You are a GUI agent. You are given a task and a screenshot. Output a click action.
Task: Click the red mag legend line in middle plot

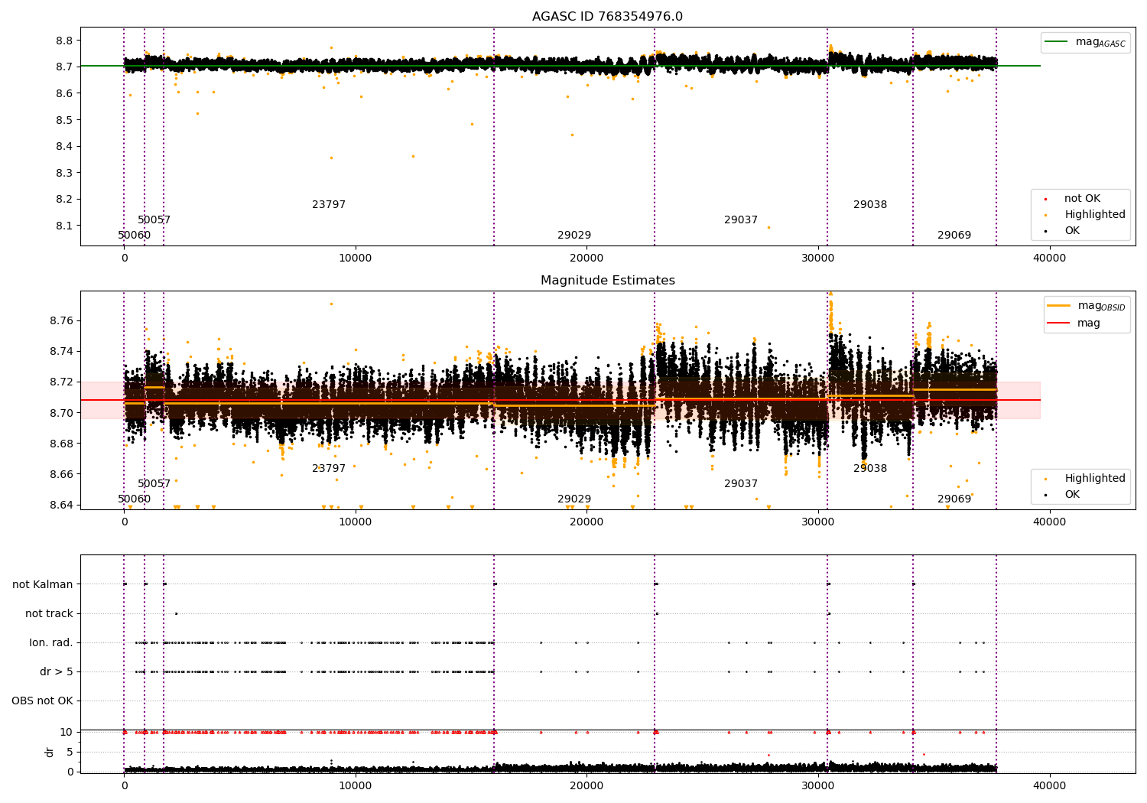[1058, 323]
